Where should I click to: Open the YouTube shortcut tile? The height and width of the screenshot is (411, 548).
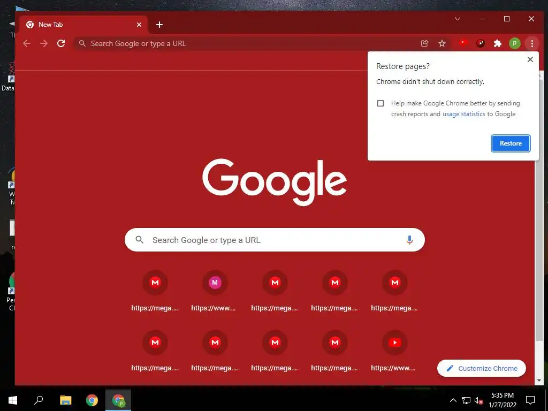394,351
